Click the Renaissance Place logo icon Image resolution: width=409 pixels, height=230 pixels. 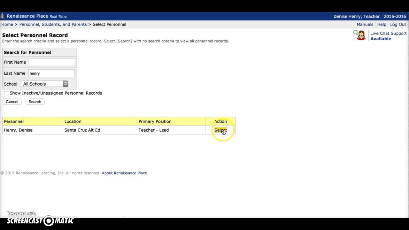(x=3, y=15)
